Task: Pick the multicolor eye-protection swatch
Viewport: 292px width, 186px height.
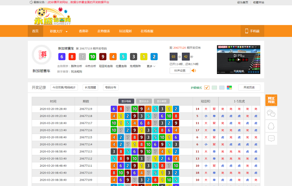Action: pyautogui.click(x=229, y=87)
